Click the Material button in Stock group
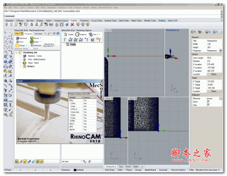Viewport: 227px width, 176px height. point(36,45)
